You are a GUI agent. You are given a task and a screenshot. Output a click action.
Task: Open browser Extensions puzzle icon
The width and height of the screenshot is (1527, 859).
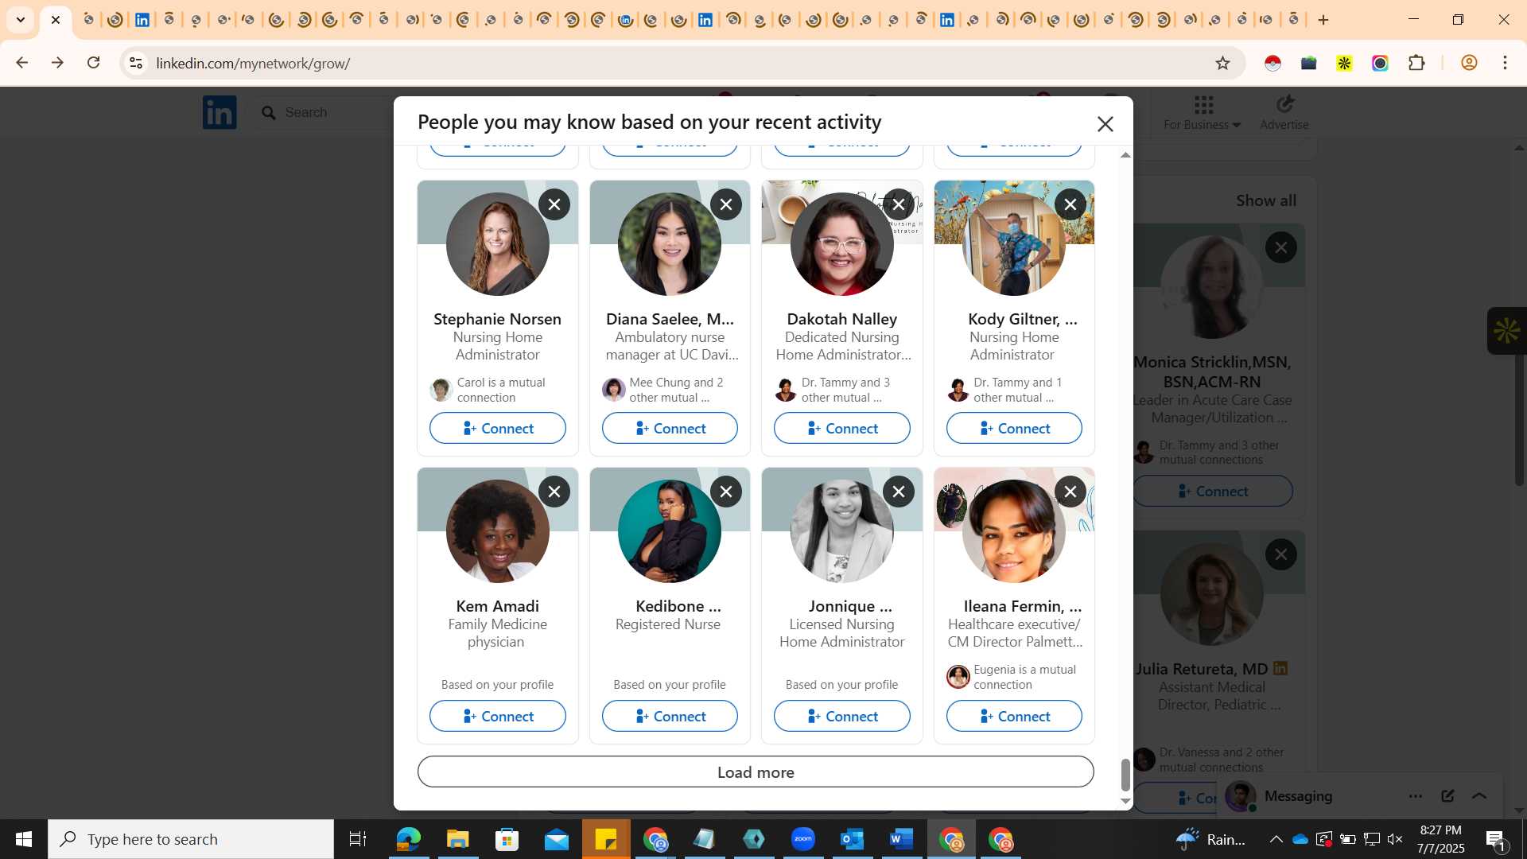click(1416, 63)
